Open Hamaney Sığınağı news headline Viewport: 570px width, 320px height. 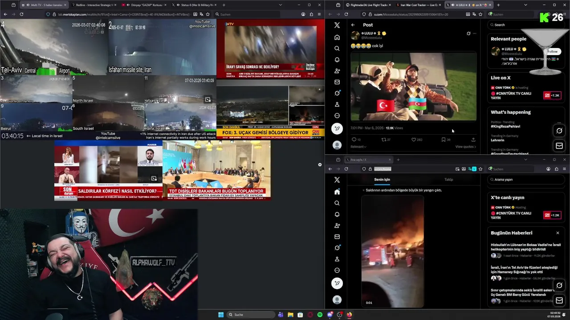tap(524, 269)
